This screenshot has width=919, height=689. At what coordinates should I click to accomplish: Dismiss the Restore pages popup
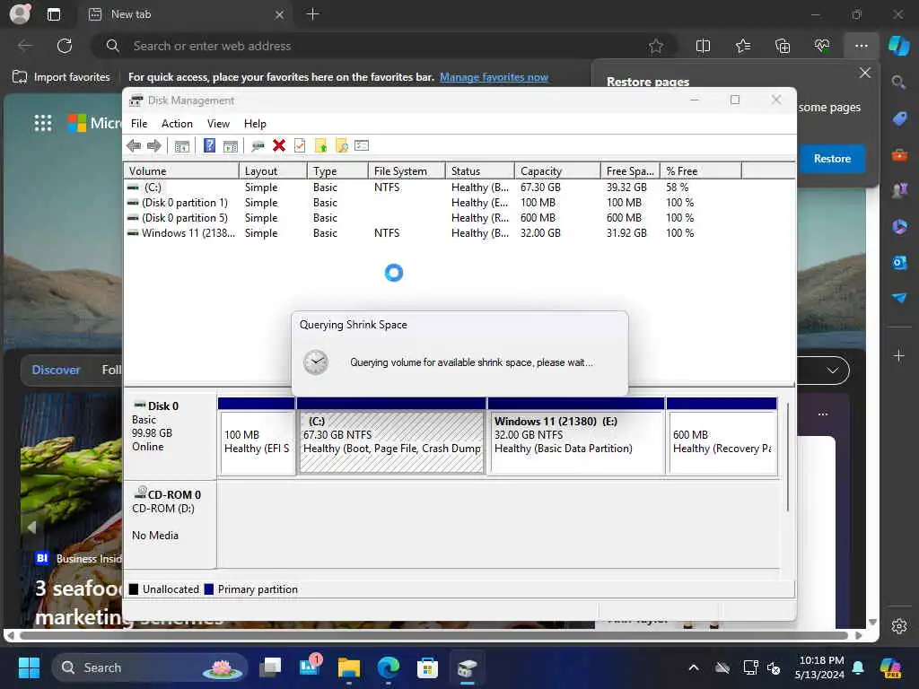tap(865, 73)
